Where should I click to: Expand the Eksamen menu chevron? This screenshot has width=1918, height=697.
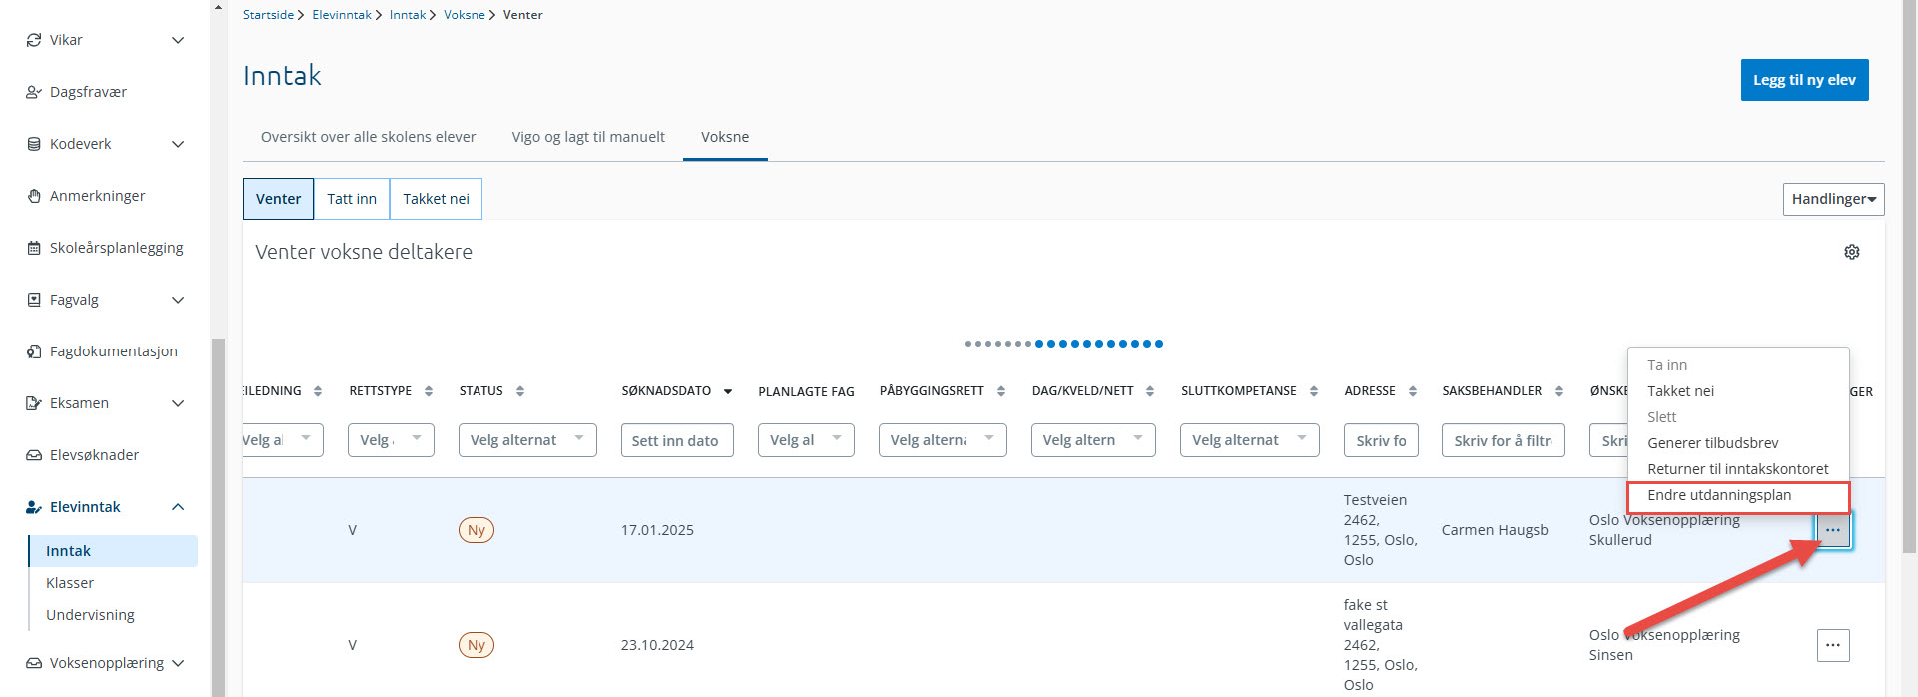point(178,403)
